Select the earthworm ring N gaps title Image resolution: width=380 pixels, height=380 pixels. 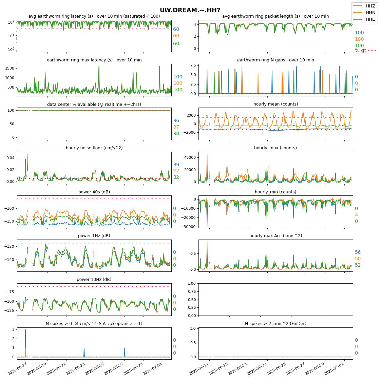tap(275, 60)
